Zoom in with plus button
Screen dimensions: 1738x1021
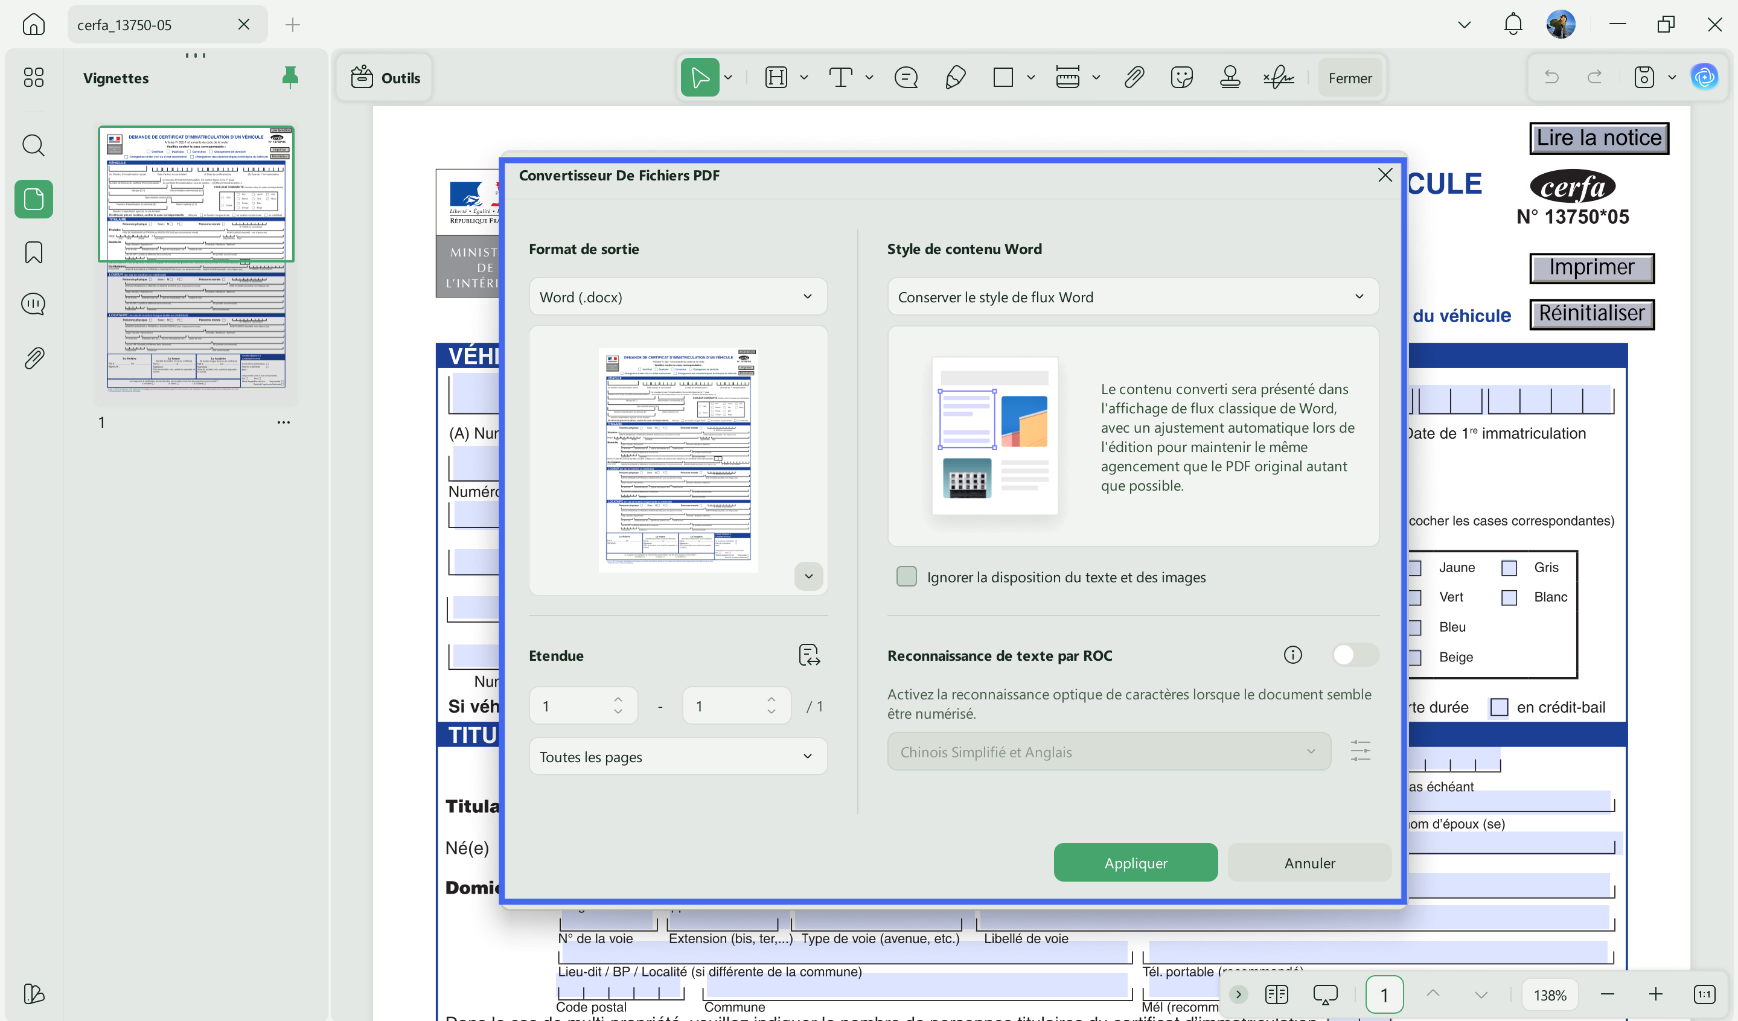click(1655, 994)
